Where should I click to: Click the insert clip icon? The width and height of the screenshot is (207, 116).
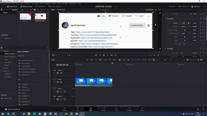click(x=106, y=60)
